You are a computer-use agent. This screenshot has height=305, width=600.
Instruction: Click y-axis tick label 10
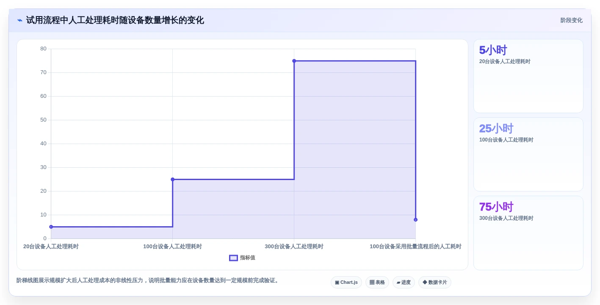pyautogui.click(x=43, y=215)
